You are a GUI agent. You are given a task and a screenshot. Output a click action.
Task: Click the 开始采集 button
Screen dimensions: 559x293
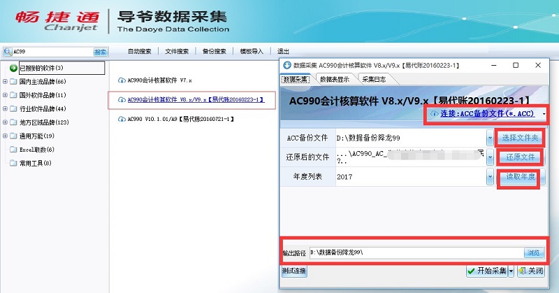coord(487,271)
